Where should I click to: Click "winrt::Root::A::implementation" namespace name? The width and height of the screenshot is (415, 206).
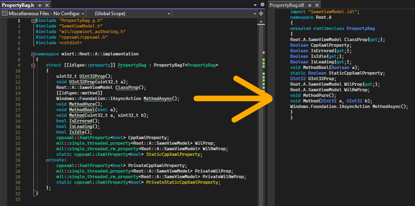click(x=100, y=54)
